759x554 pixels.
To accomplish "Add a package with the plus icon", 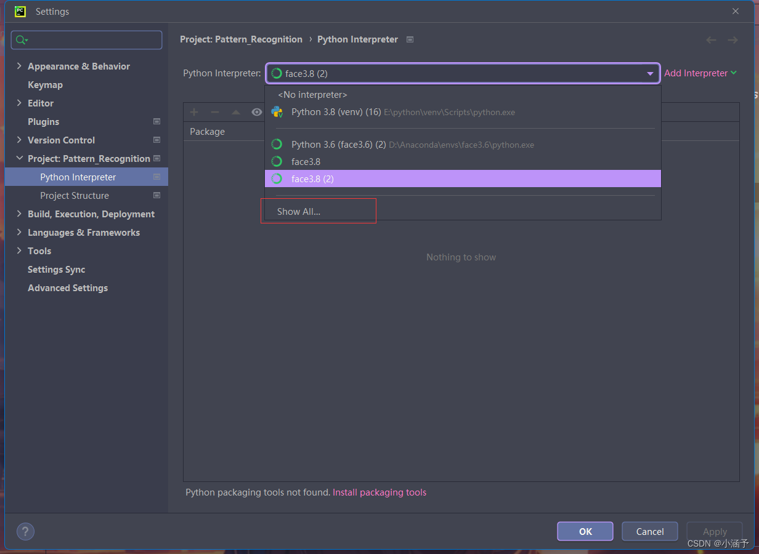I will (193, 111).
